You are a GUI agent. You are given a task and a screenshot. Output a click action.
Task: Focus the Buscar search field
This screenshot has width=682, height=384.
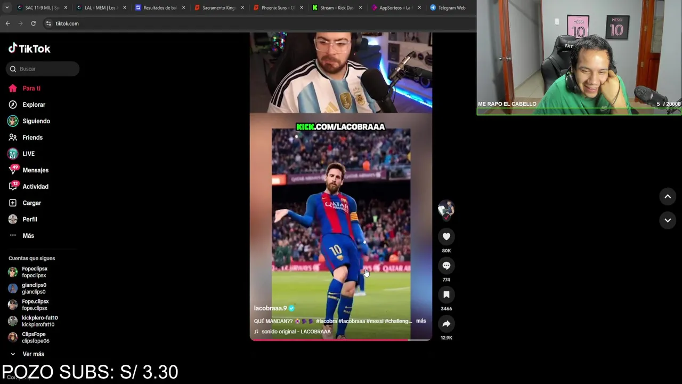click(x=43, y=69)
